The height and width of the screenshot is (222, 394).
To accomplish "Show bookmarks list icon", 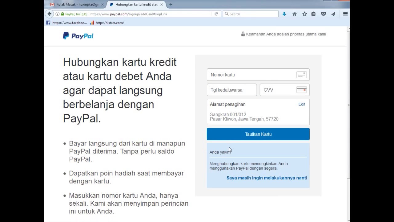I will coord(313,14).
